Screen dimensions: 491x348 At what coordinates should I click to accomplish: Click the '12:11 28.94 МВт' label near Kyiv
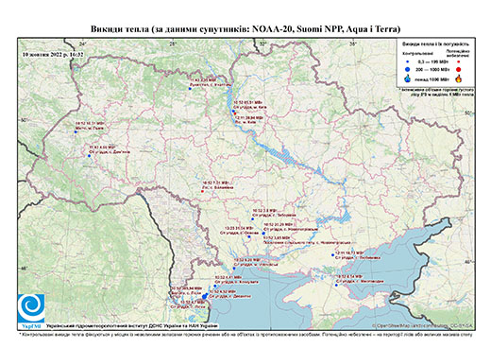click(x=250, y=117)
